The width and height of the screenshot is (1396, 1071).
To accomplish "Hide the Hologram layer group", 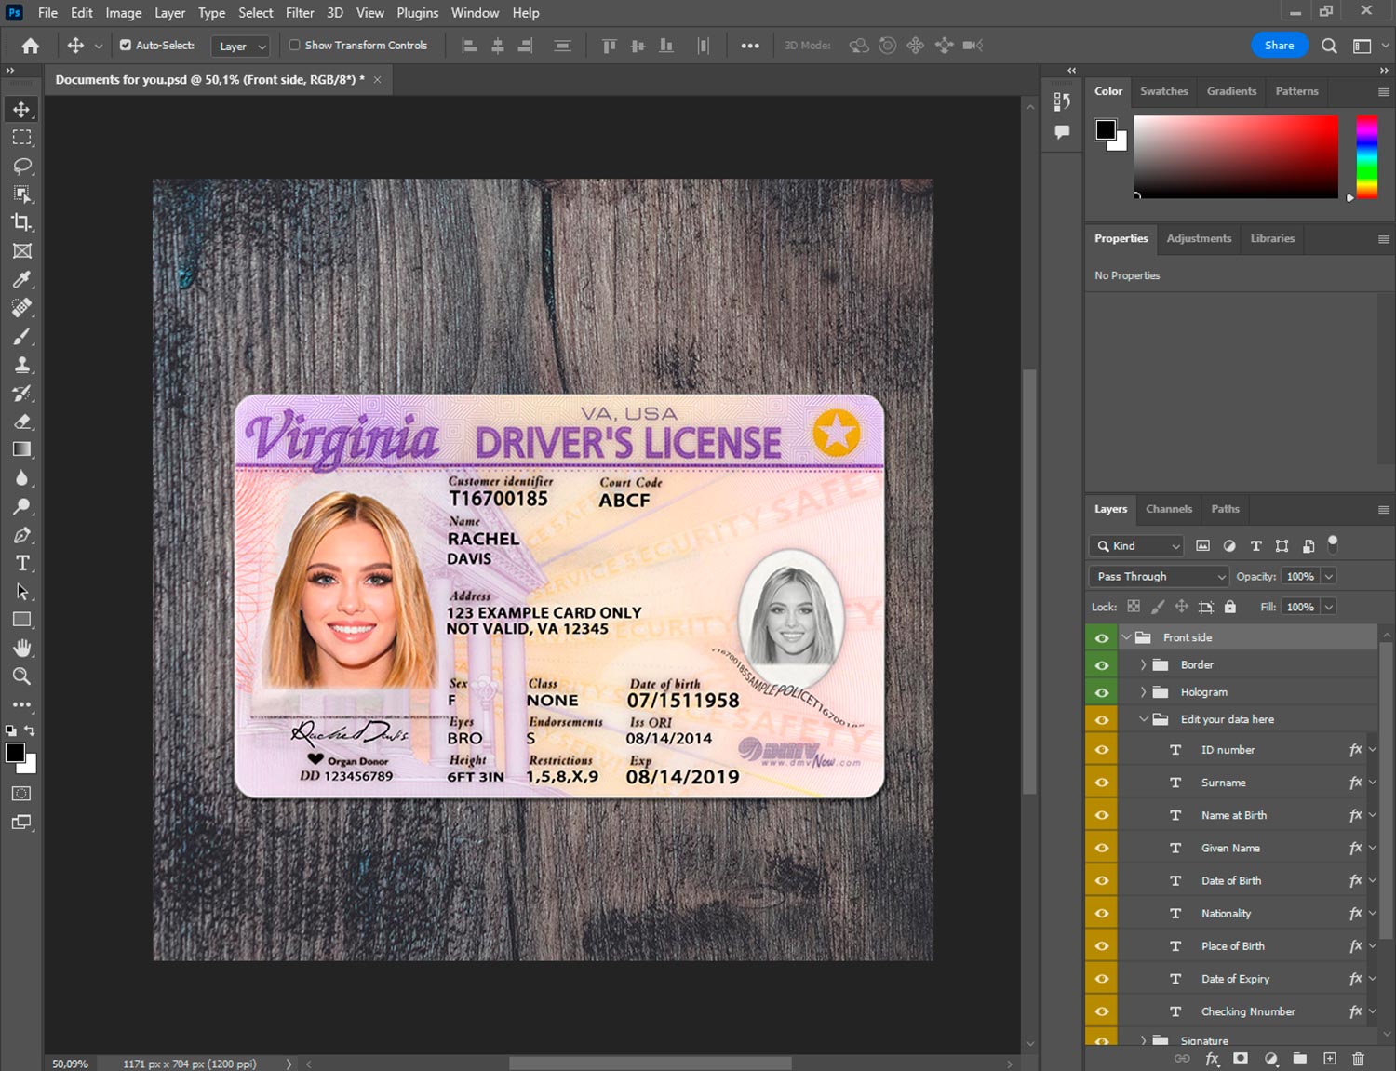I will point(1102,692).
